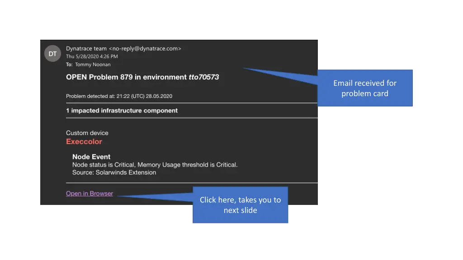The height and width of the screenshot is (260, 463).
Task: Click the 'Node status is Critical' message
Action: (104, 165)
